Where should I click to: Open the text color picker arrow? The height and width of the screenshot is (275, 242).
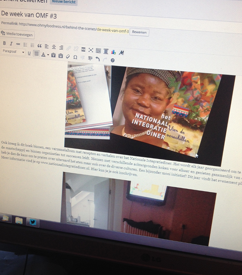(x=48, y=55)
